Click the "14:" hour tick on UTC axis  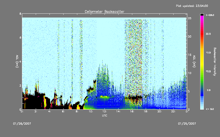(118, 112)
